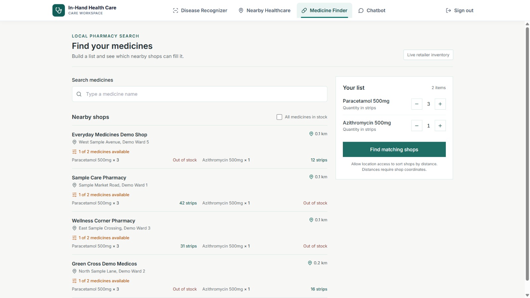Viewport: 530px width, 298px height.
Task: Decrease Azithromycin 500mg quantity
Action: click(417, 126)
